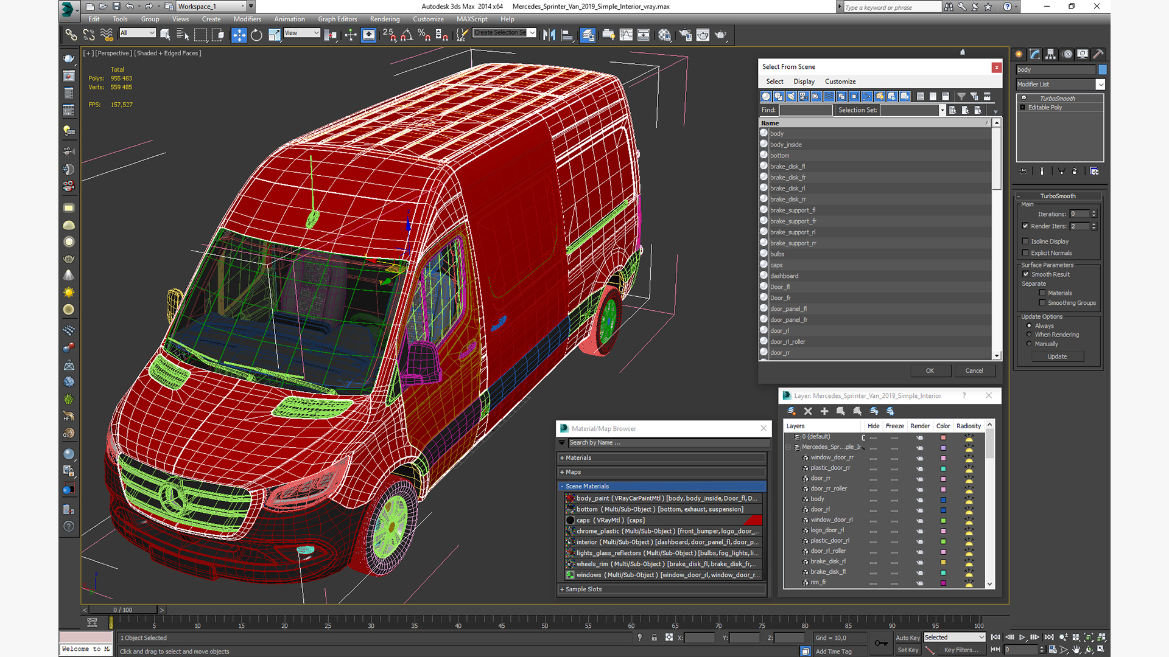Toggle the Smooth Result checkbox
Image resolution: width=1169 pixels, height=657 pixels.
tap(1026, 274)
